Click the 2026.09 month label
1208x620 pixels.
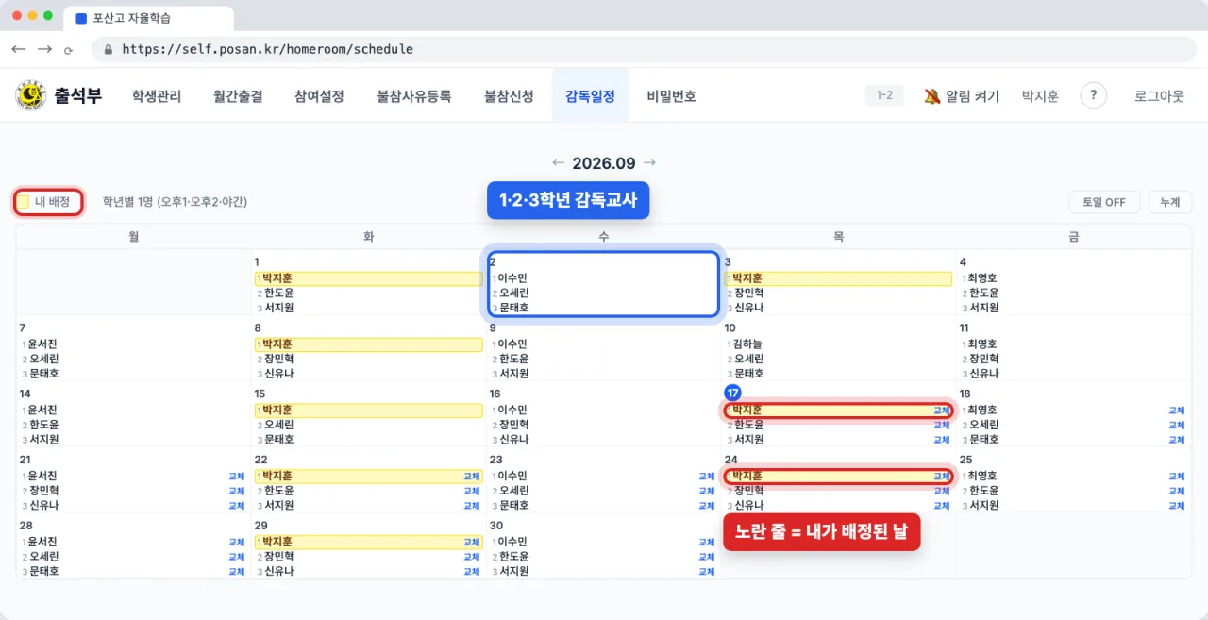604,163
